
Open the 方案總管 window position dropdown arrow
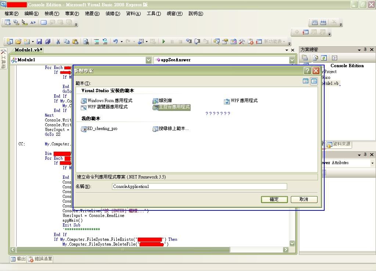[x=359, y=50]
